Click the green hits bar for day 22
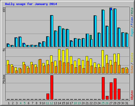Image resolution: width=135 pixels, height=106 pixels. (91, 37)
